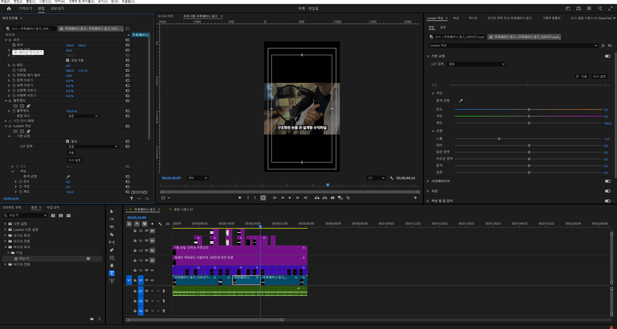Toggle lock on track V3

135,260
